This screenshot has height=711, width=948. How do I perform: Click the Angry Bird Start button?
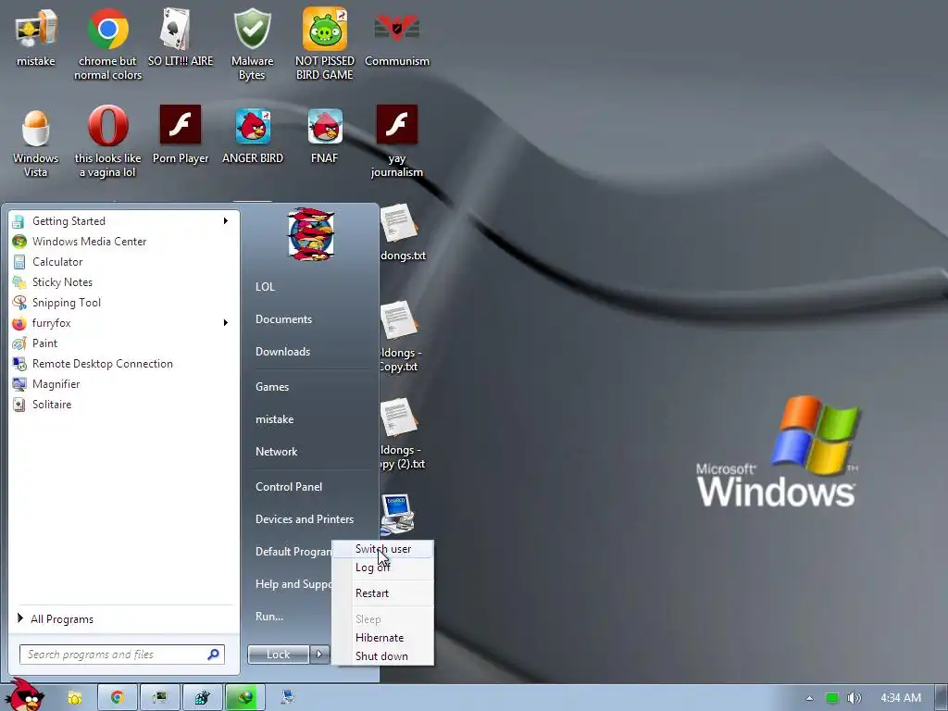(x=24, y=694)
